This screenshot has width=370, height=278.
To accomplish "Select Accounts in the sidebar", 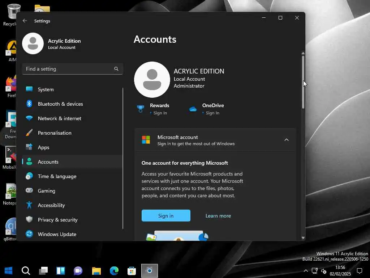I will click(x=72, y=162).
